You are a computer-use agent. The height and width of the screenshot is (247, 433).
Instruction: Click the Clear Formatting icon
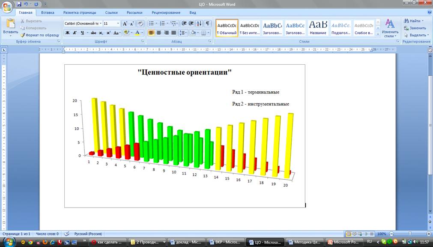pos(140,24)
